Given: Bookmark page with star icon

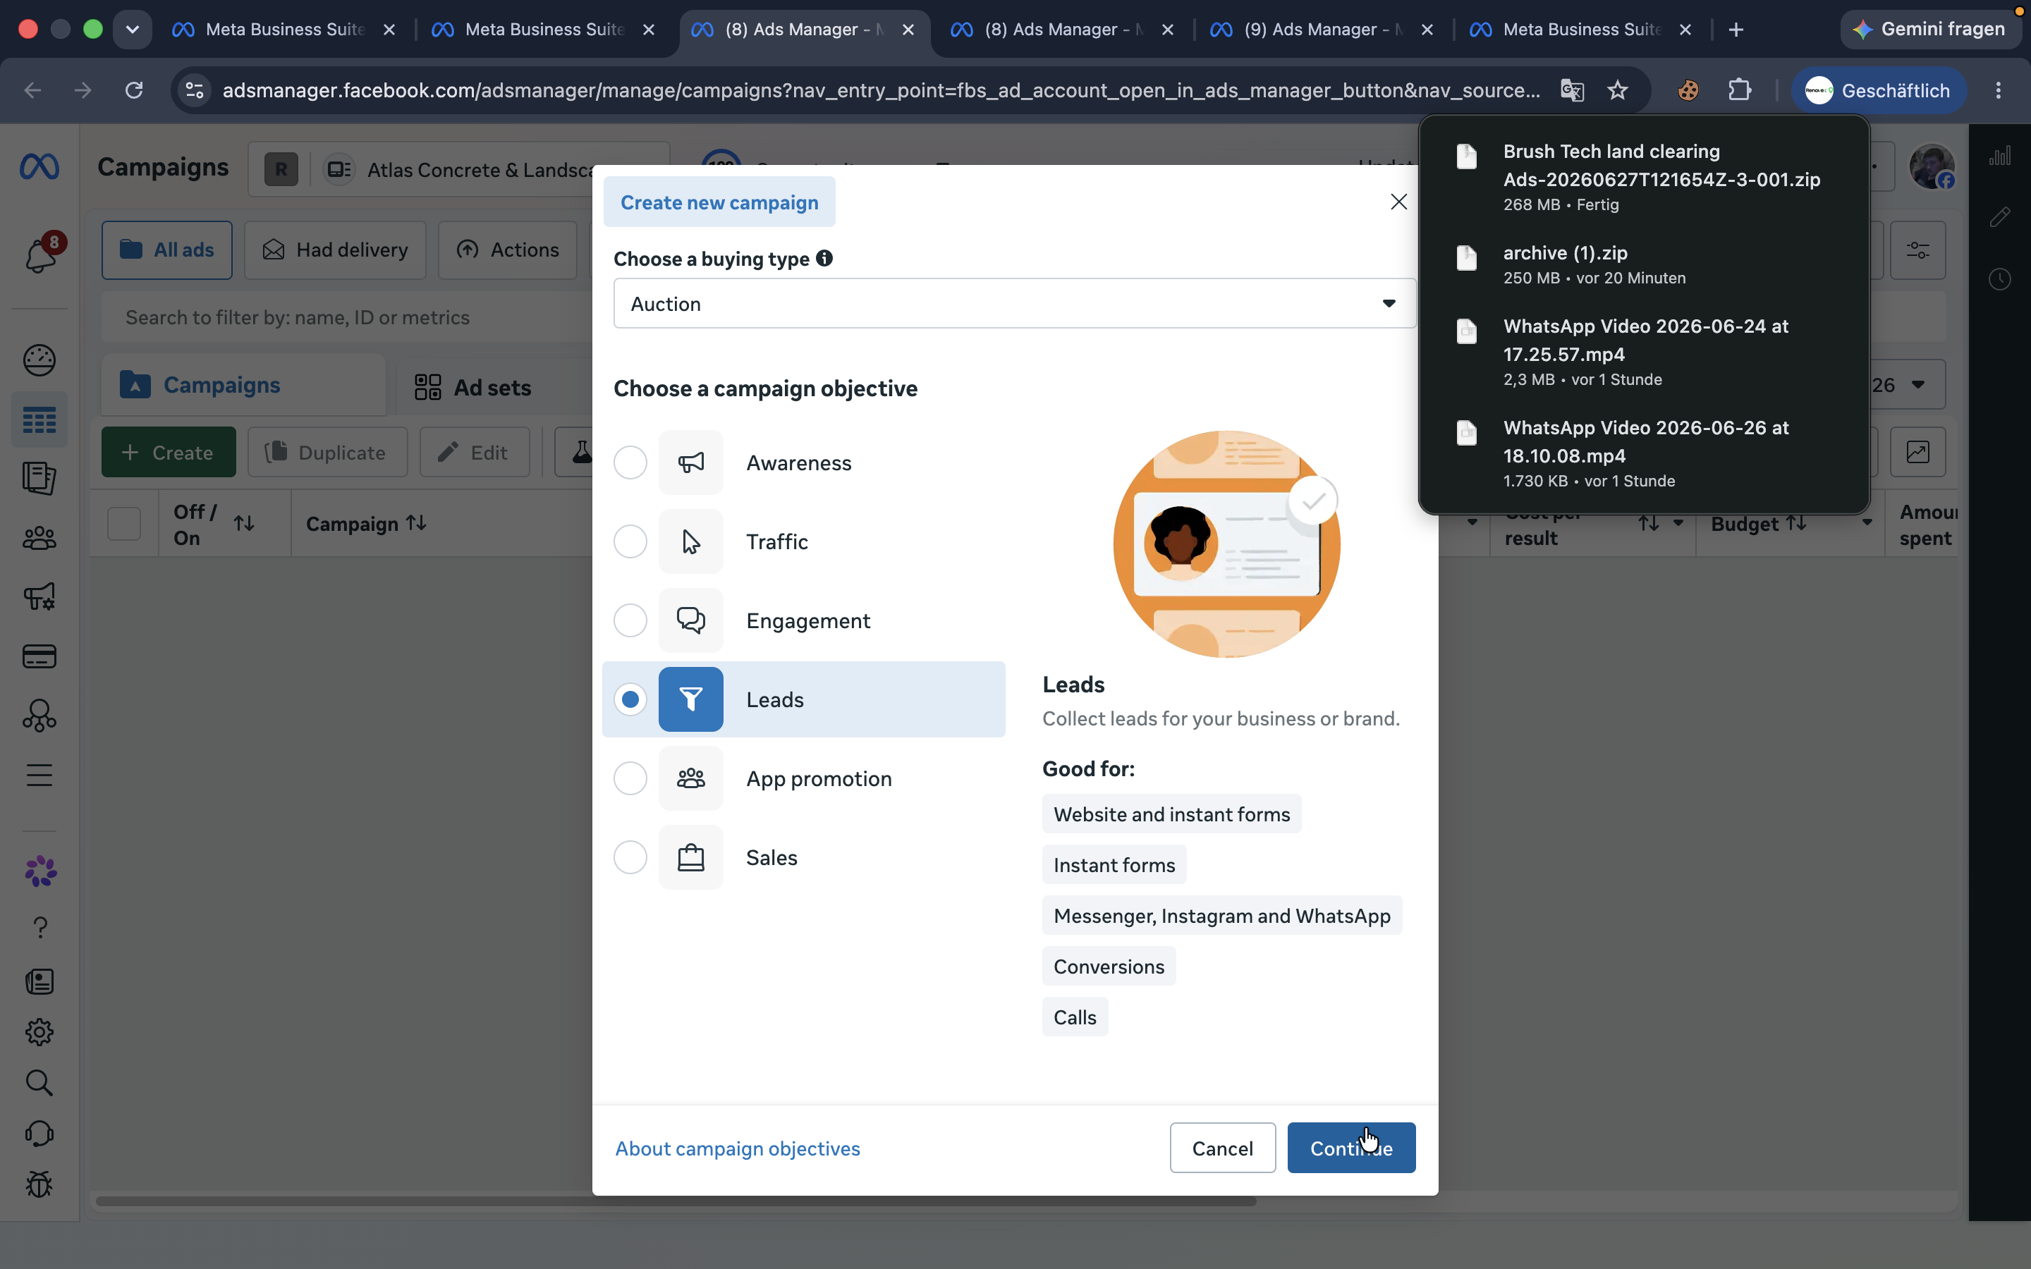Looking at the screenshot, I should 1618,90.
